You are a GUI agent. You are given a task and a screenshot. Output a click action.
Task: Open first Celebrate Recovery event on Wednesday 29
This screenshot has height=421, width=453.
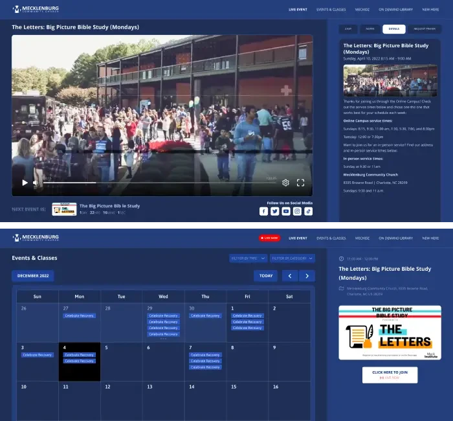[163, 316]
